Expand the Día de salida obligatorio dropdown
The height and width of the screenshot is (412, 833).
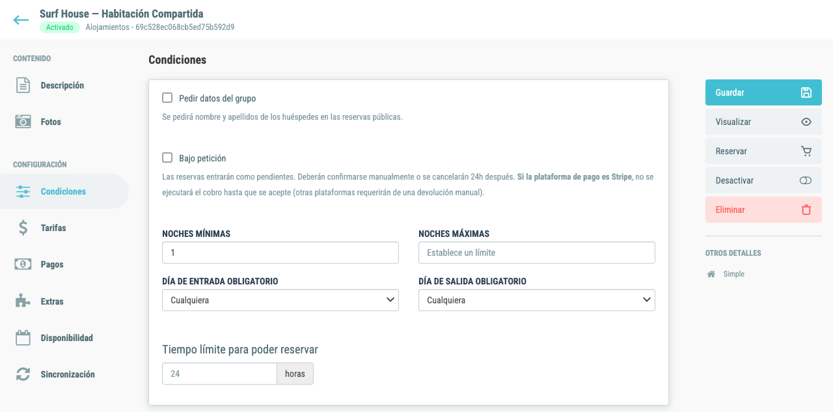click(537, 300)
